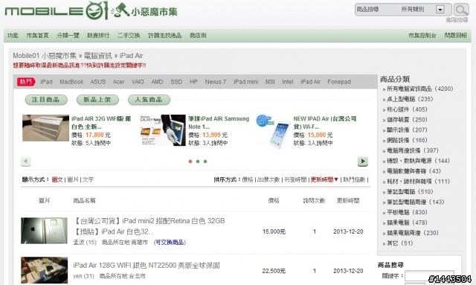
Task: Click the 電腦資訊 breadcrumb
Action: [x=97, y=56]
